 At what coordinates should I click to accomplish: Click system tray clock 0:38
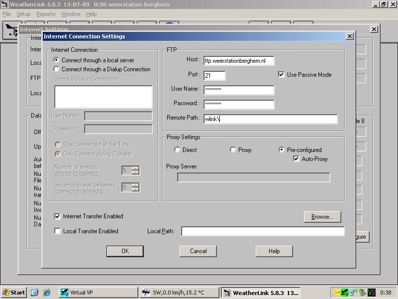385,293
